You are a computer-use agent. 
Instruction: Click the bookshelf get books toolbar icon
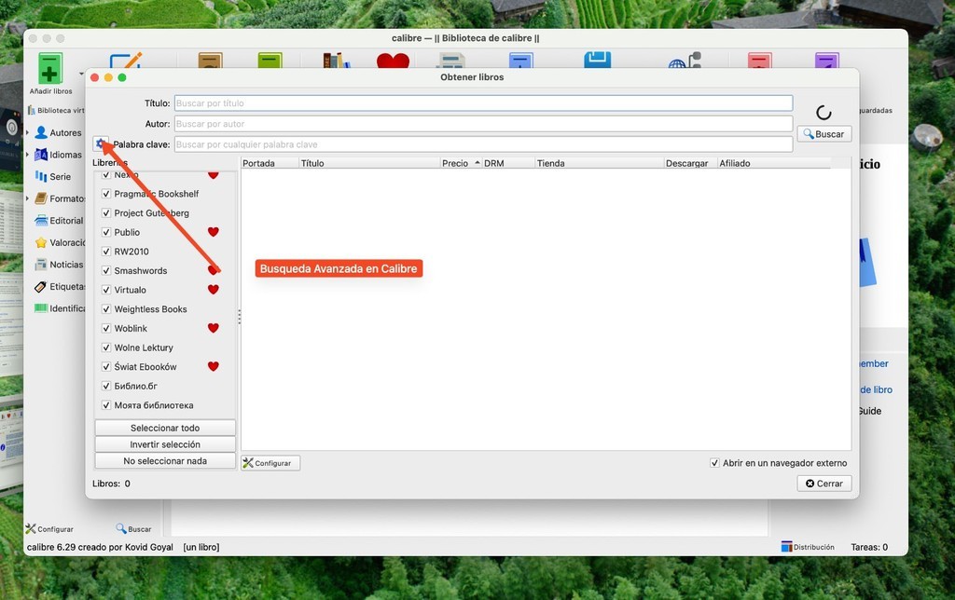[x=336, y=61]
